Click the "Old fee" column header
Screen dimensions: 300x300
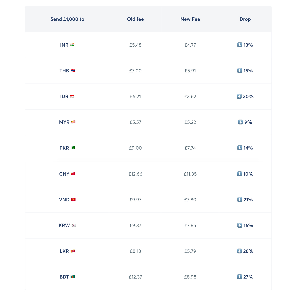pos(135,19)
